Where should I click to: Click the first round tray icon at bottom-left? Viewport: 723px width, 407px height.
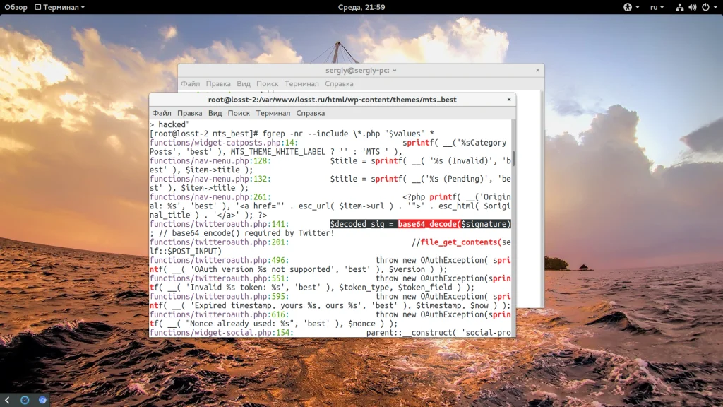click(x=25, y=400)
